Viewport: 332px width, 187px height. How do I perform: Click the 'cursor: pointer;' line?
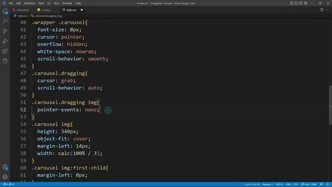(x=61, y=37)
